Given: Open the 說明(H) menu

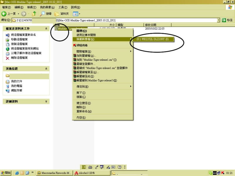Looking at the screenshot, I should [x=75, y=7].
